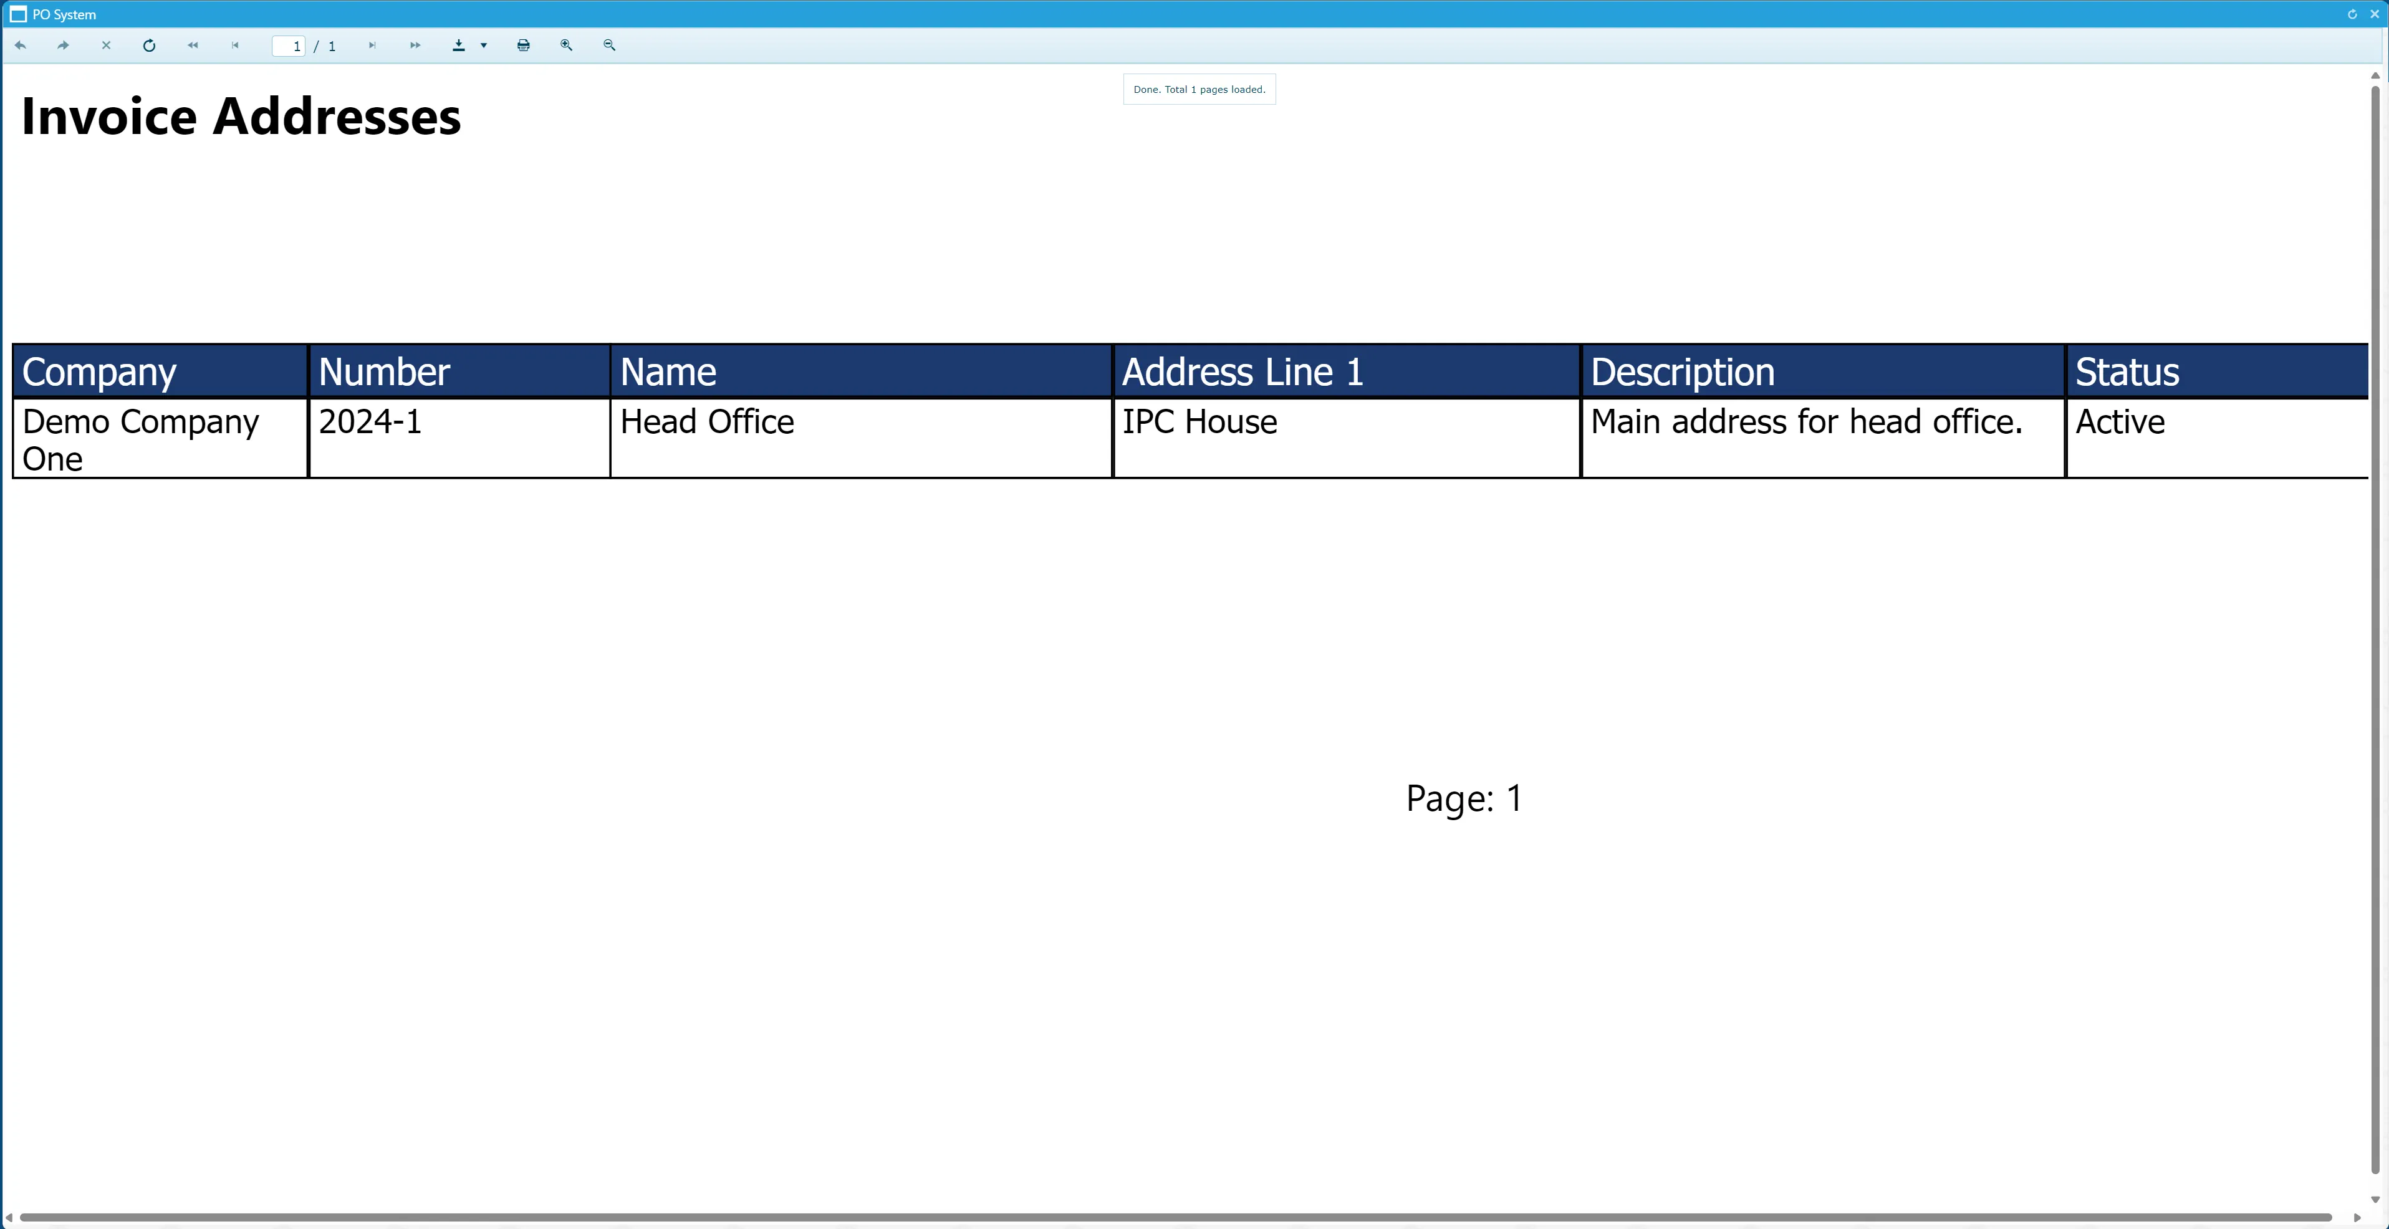Zoom in with the magnifier plus icon
This screenshot has width=2389, height=1229.
pos(567,44)
